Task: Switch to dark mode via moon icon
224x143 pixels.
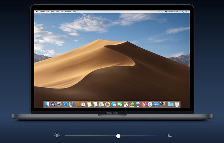Action: click(x=170, y=136)
